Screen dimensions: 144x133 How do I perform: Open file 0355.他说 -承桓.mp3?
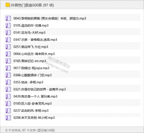click(28, 82)
